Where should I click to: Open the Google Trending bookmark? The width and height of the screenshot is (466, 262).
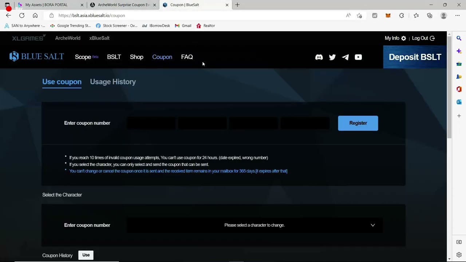tap(71, 25)
